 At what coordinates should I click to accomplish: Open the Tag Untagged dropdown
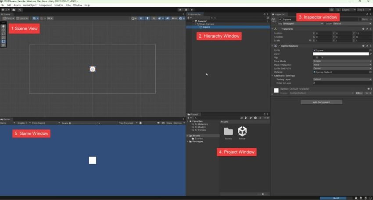pyautogui.click(x=303, y=24)
